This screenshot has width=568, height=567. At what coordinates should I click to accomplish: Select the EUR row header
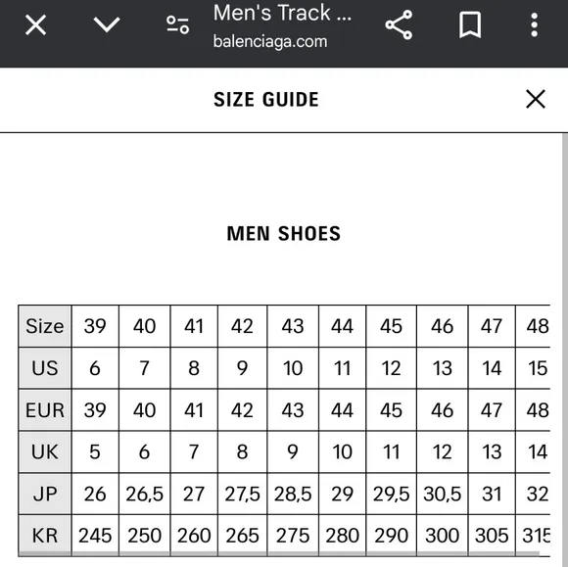[x=45, y=410]
